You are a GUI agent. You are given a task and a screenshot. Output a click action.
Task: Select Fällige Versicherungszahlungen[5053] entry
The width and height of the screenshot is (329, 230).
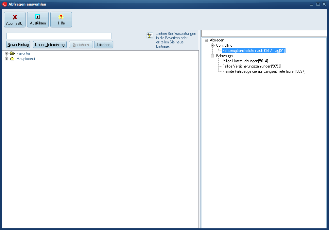pos(251,66)
